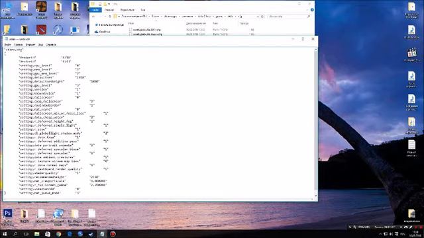Go up one folder in File Explorer

[110, 17]
